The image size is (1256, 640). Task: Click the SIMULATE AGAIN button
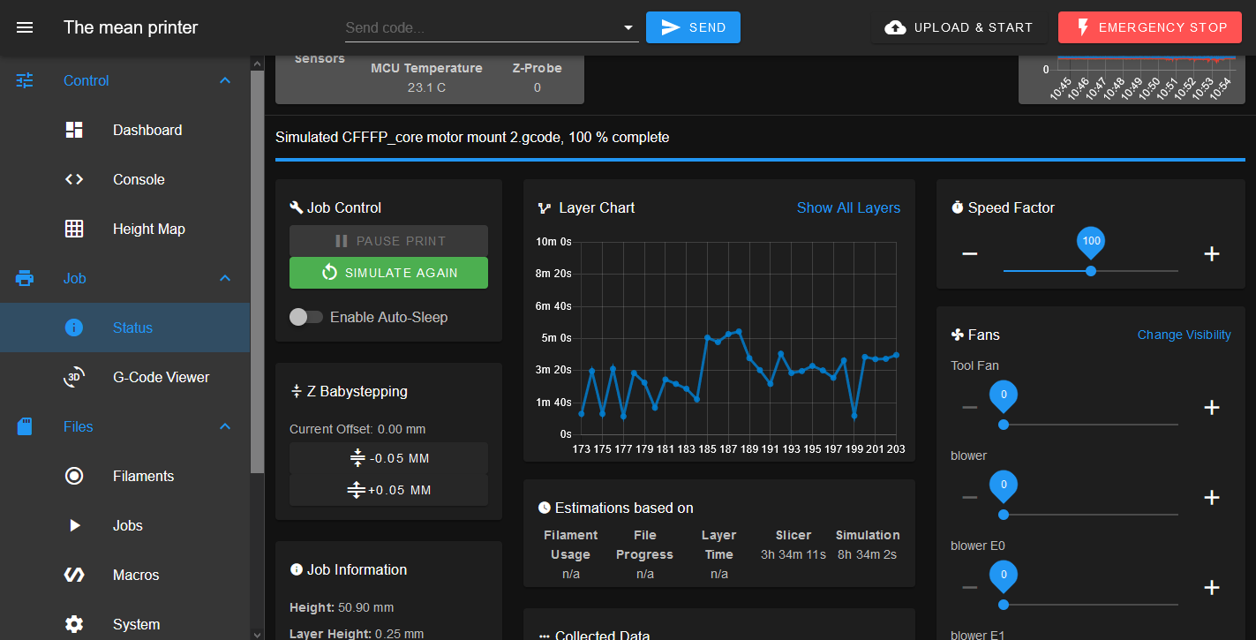point(388,273)
